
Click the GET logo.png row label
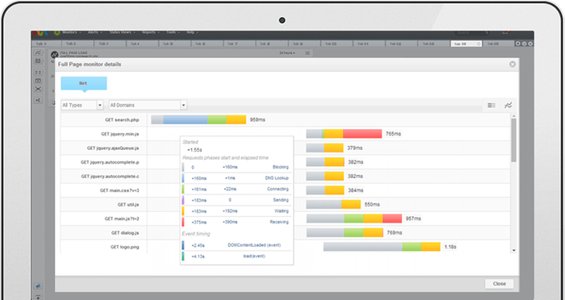click(x=124, y=247)
